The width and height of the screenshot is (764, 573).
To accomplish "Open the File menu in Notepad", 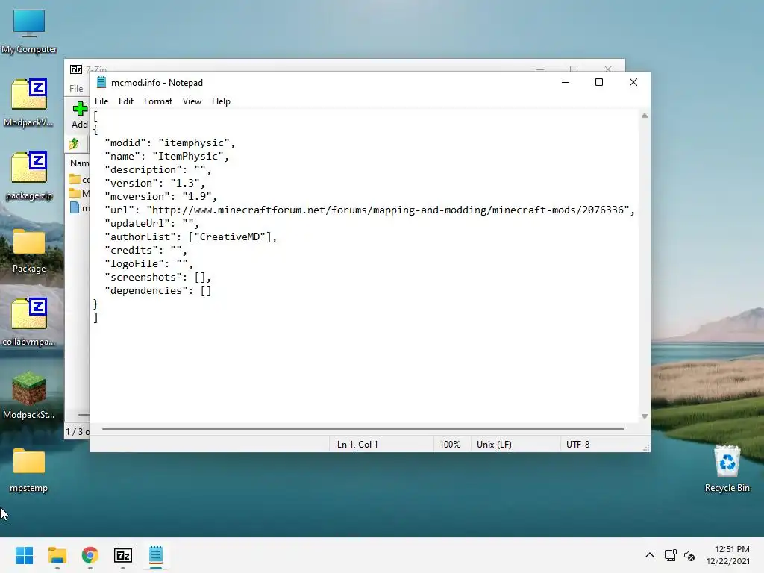I will click(101, 101).
